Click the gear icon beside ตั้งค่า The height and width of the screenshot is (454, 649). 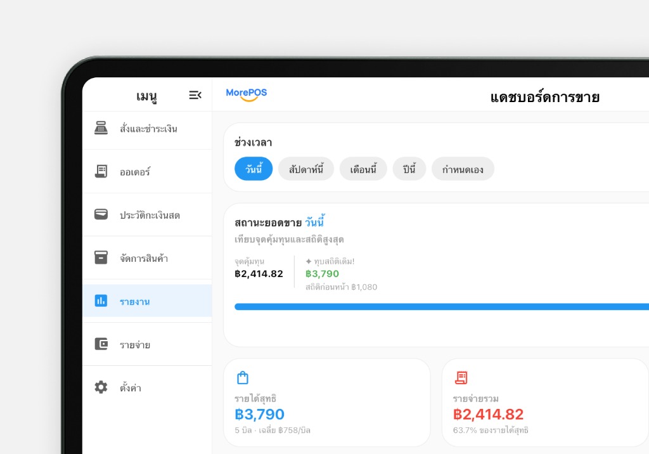click(101, 387)
